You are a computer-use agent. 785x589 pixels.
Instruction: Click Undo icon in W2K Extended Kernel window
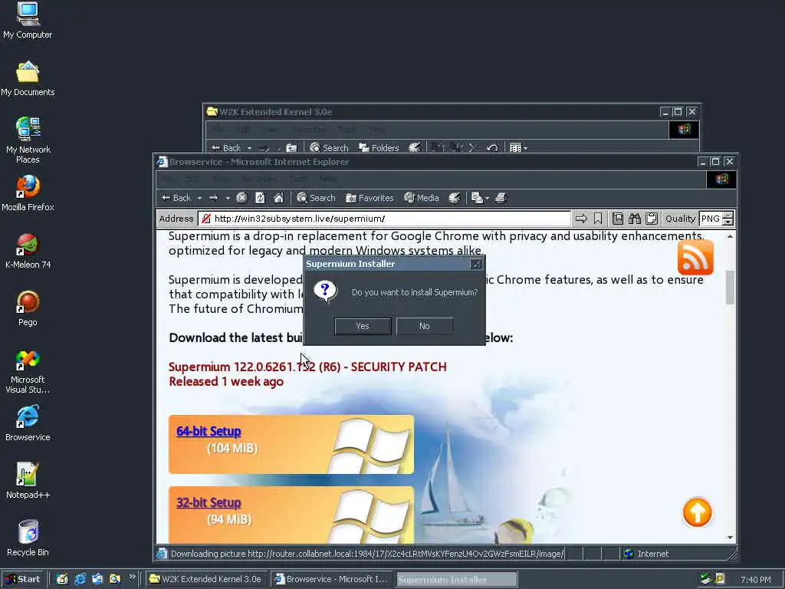click(492, 148)
